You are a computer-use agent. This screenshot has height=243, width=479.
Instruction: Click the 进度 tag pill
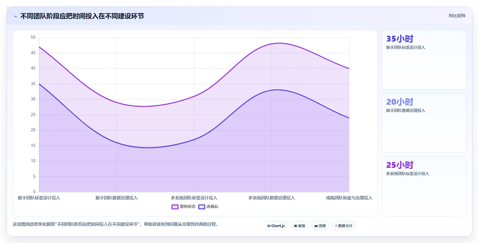coord(320,226)
